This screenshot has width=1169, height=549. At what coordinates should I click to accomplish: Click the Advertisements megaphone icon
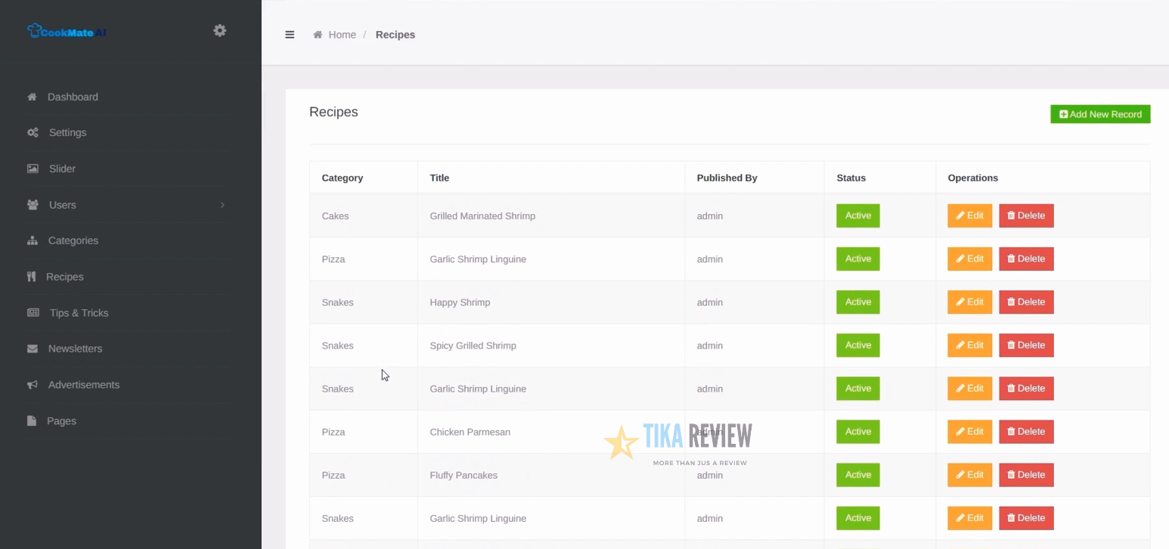(x=31, y=384)
